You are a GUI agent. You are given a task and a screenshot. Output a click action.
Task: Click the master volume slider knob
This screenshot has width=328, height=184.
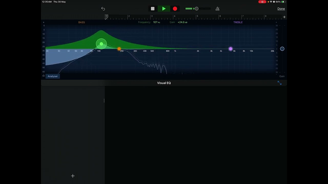(197, 9)
